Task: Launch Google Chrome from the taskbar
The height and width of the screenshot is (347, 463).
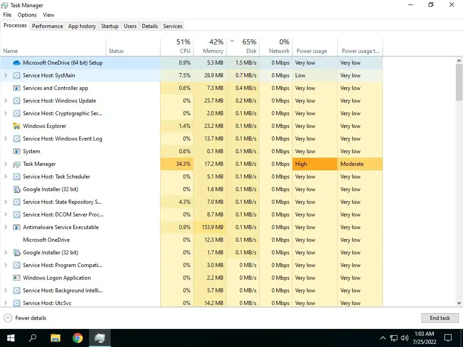Action: 78,338
